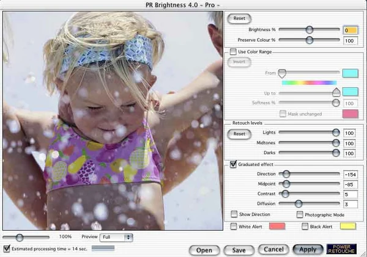This screenshot has height=257, width=367.
Task: Click the Midtones slider knob
Action: click(336, 143)
